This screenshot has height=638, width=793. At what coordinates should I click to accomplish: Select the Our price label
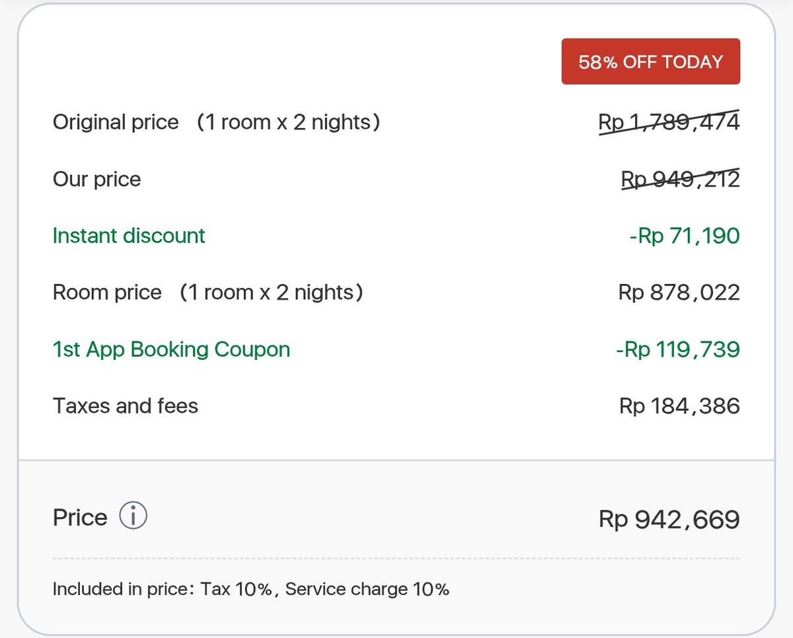click(96, 179)
